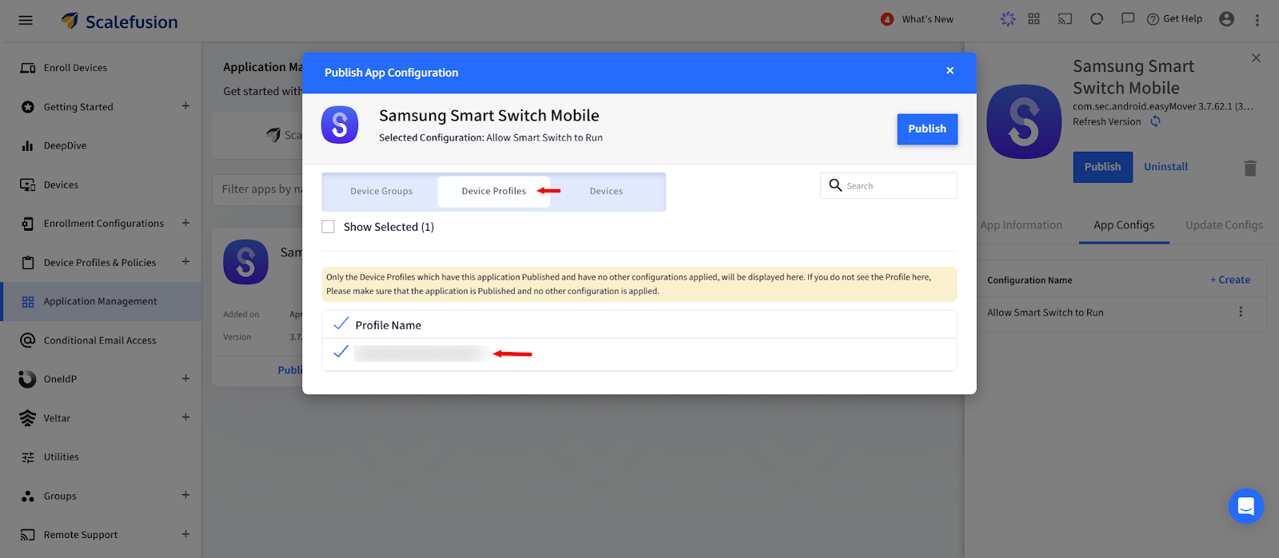The width and height of the screenshot is (1279, 558).
Task: Open Get Help
Action: pyautogui.click(x=1174, y=19)
